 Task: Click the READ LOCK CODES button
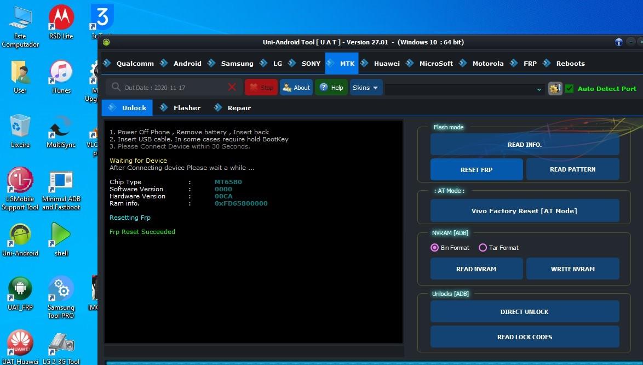click(x=525, y=337)
